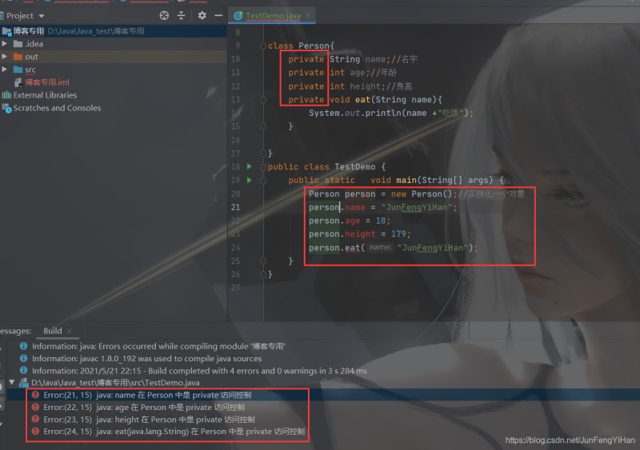Click the TestDemo.java path in messages

[115, 383]
